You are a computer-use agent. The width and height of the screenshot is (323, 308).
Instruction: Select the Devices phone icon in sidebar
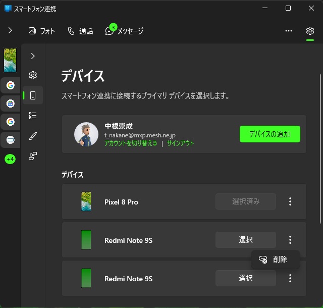tap(33, 95)
